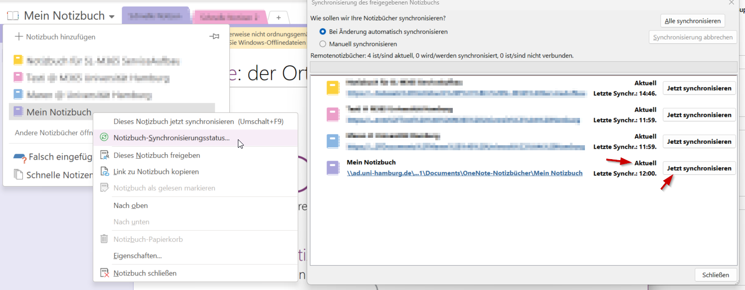Add a new section with plus tab
This screenshot has width=745, height=290.
[x=278, y=17]
